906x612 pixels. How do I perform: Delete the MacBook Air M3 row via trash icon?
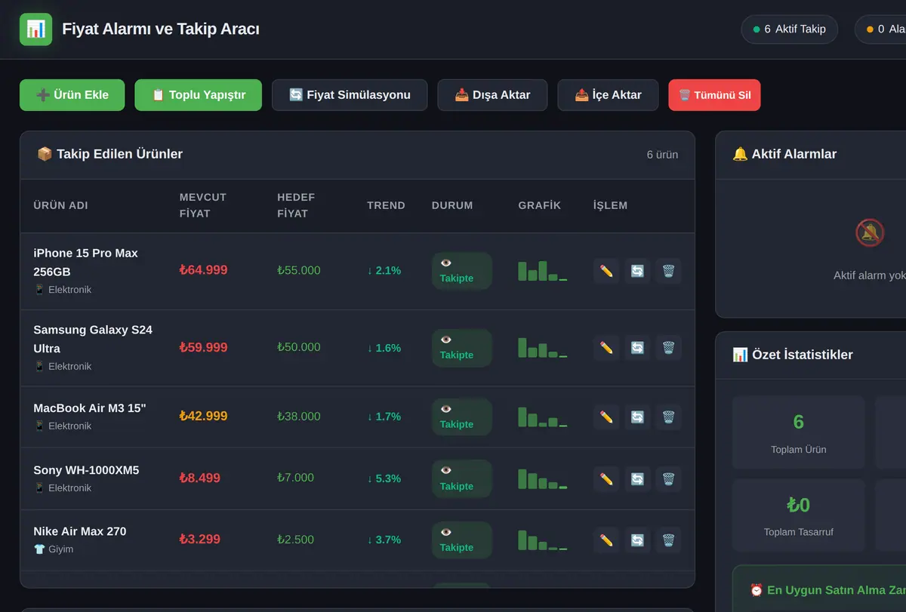tap(668, 417)
